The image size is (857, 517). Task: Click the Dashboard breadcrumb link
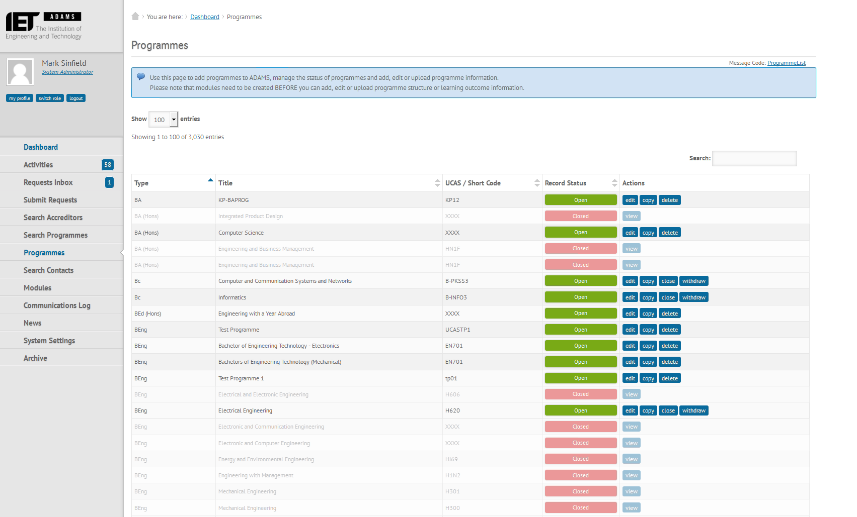pyautogui.click(x=204, y=17)
